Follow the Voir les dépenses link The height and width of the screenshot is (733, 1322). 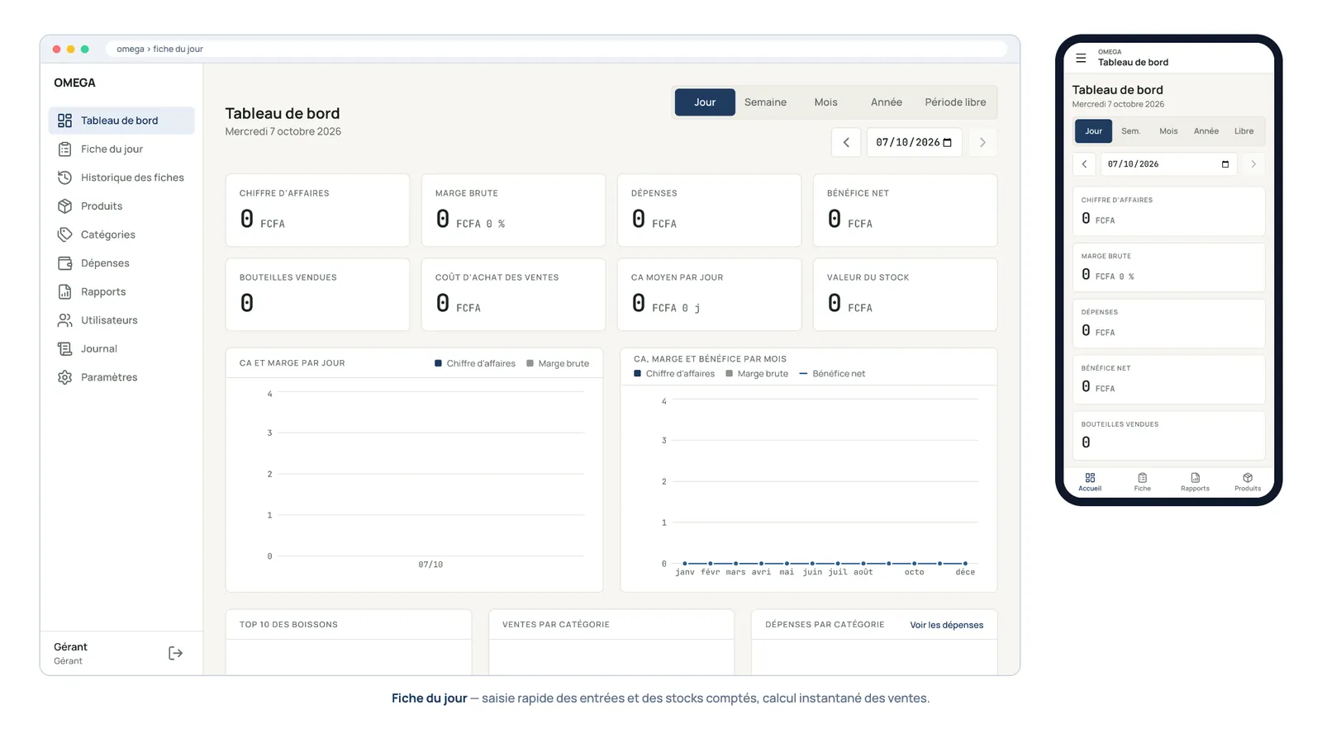pos(947,625)
